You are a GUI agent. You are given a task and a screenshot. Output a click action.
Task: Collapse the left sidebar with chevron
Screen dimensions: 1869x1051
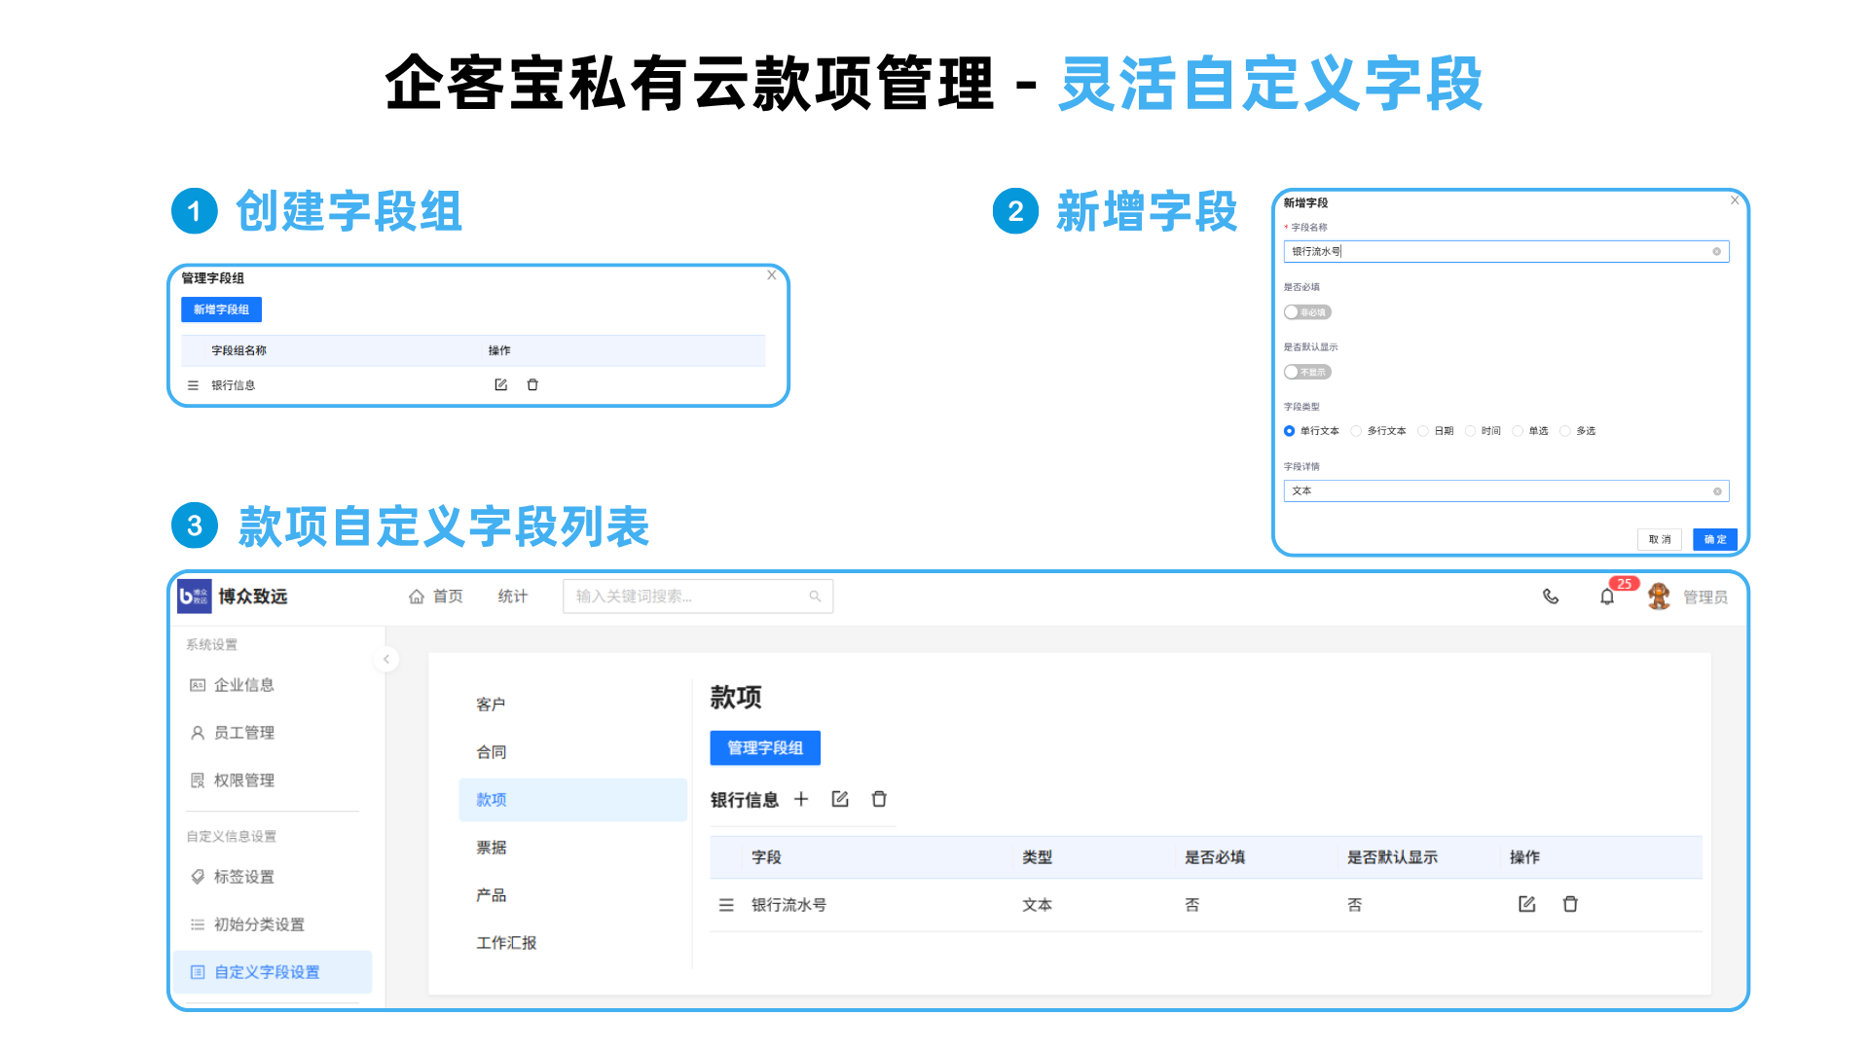386,659
